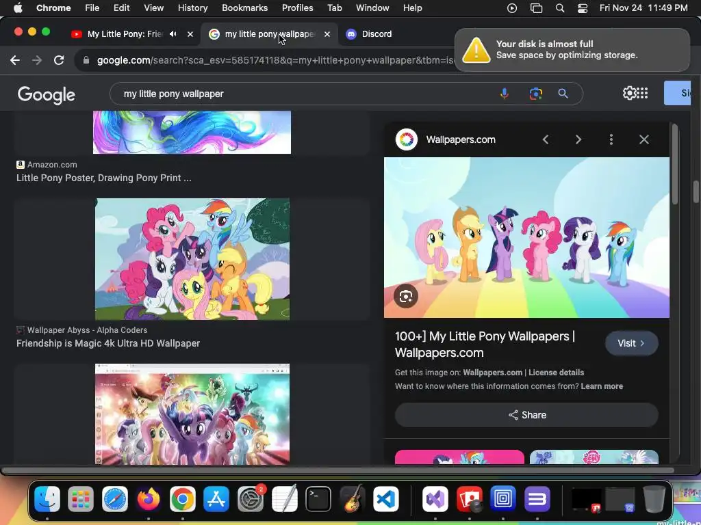Open the History menu
701x525 pixels.
192,8
